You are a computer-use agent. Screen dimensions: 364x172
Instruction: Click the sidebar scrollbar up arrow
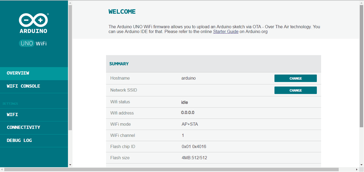(70, 3)
